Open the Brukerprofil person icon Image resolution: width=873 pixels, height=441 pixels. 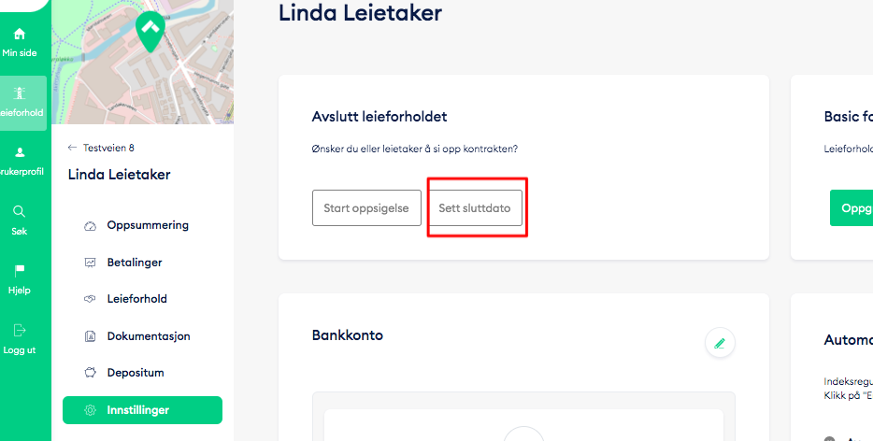pyautogui.click(x=20, y=152)
